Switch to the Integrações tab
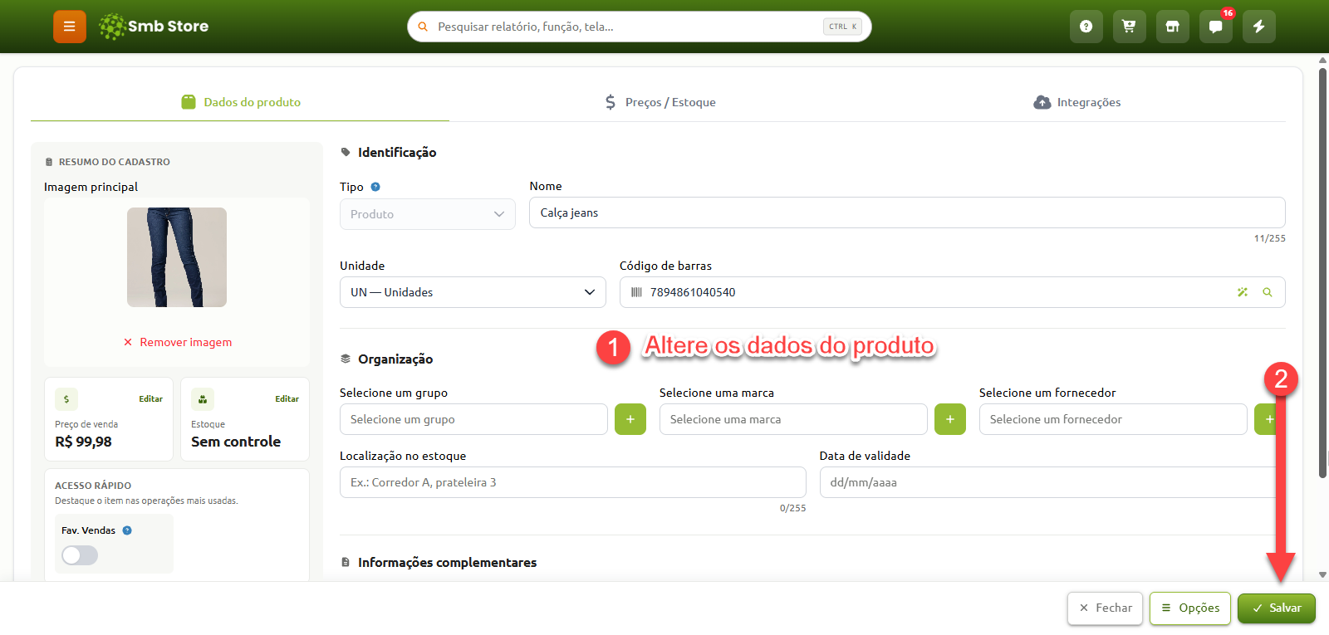The width and height of the screenshot is (1329, 635). coord(1077,102)
